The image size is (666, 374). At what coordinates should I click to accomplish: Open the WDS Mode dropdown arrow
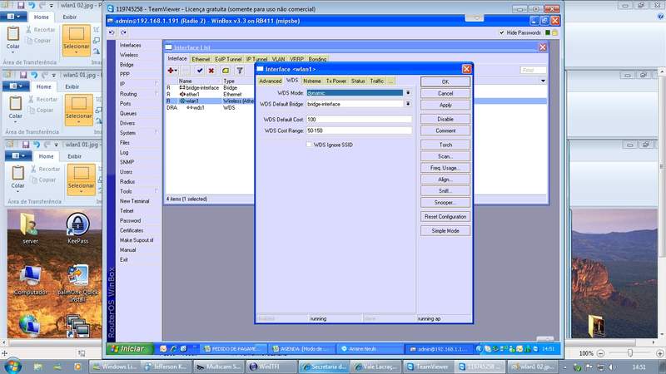[x=408, y=92]
